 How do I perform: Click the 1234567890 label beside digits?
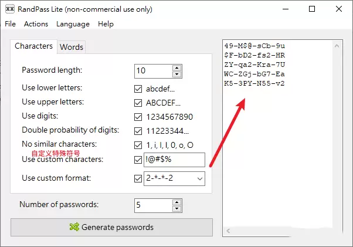tap(169, 117)
